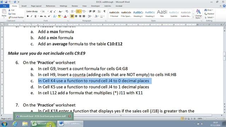
Task: Click the Borders icon in Paragraph group
Action: 101,16
